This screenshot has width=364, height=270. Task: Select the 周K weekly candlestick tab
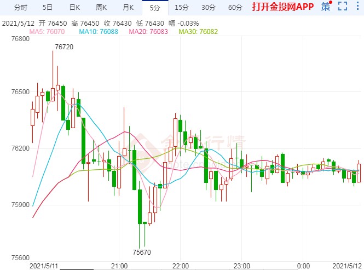[102, 8]
